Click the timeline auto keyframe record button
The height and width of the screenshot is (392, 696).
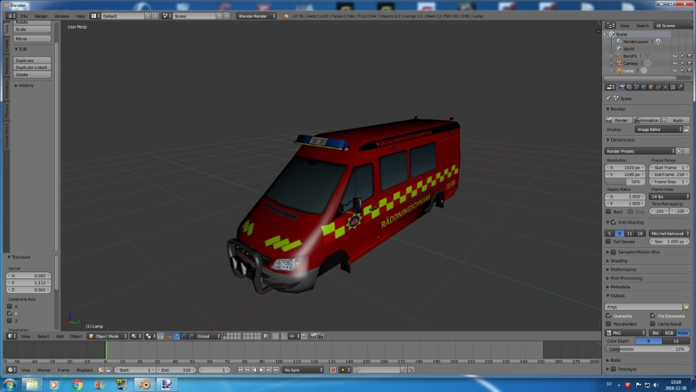(x=333, y=370)
